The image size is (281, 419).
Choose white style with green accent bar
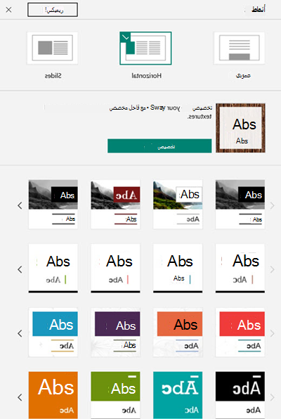(x=53, y=269)
